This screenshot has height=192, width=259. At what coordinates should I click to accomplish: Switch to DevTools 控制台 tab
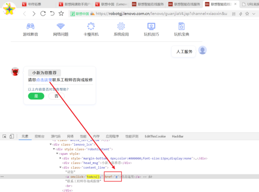(40, 137)
